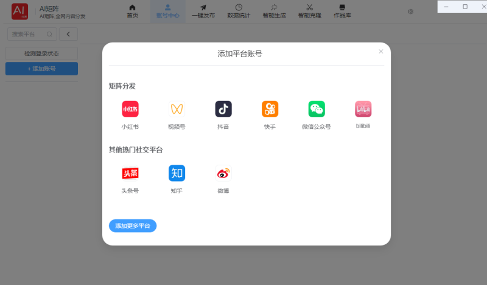This screenshot has height=285, width=487.
Task: Select the 知乎 platform icon
Action: pyautogui.click(x=177, y=173)
